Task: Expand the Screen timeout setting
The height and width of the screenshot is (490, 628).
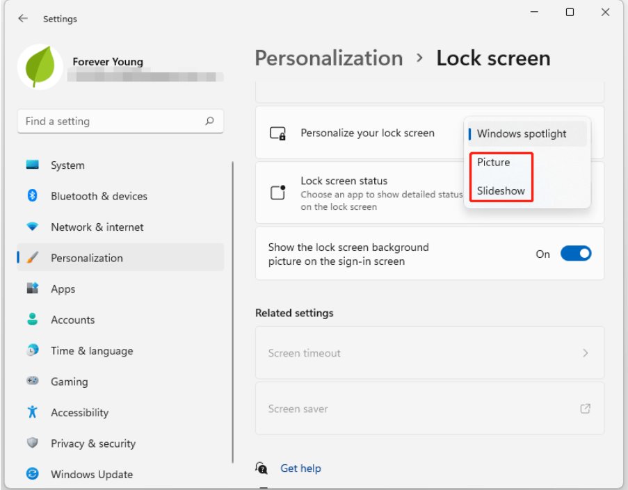Action: [428, 353]
